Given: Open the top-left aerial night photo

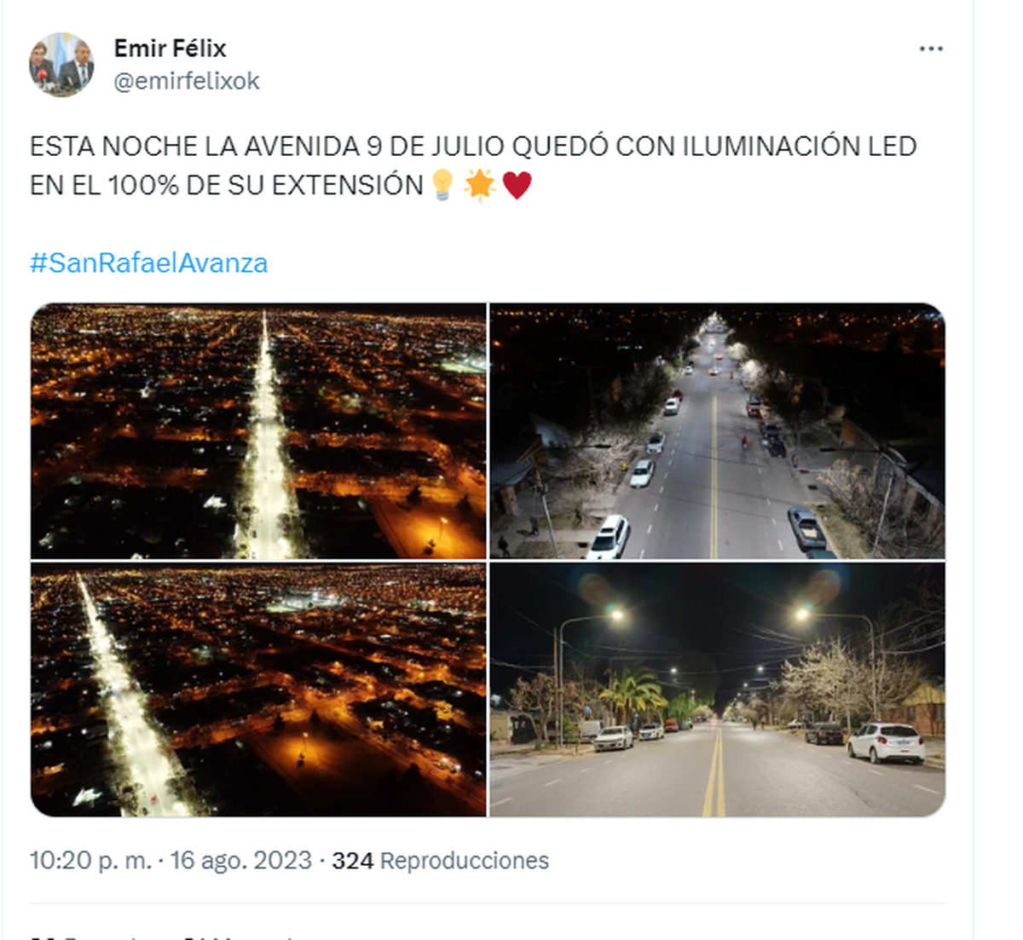Looking at the screenshot, I should [258, 430].
